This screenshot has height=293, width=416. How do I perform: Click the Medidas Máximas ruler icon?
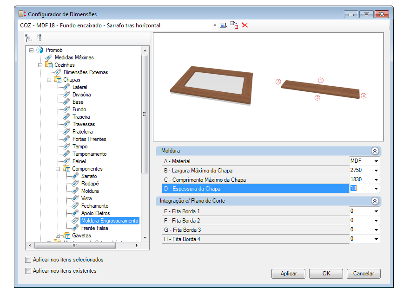click(x=48, y=57)
